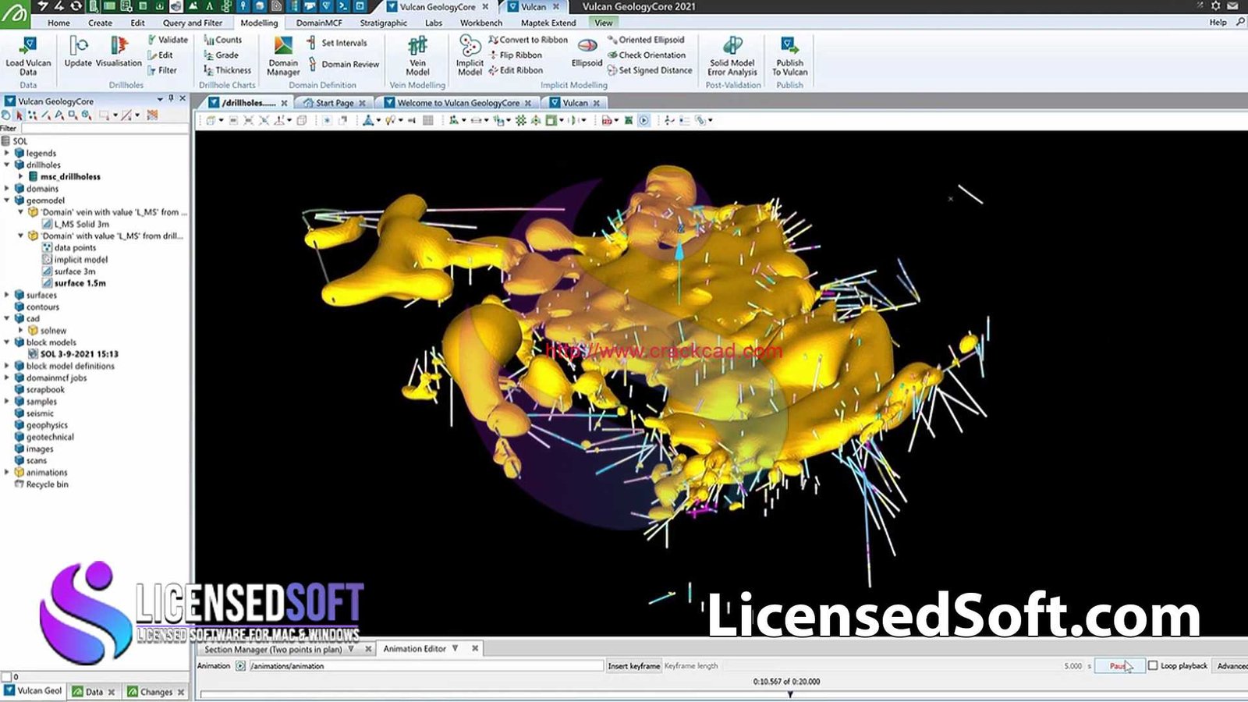Switch to the Data panel tab
This screenshot has width=1248, height=702.
94,692
